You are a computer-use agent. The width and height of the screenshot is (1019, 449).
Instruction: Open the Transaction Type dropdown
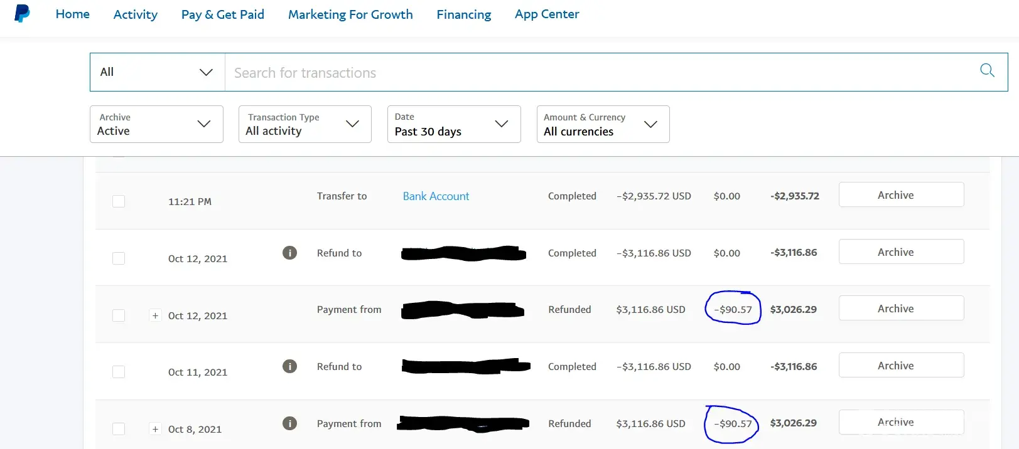(x=305, y=124)
